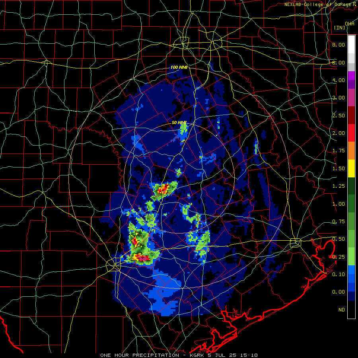This screenshot has width=358, height=358.
Task: Click the 50 NMI range ring label
Action: [x=179, y=123]
